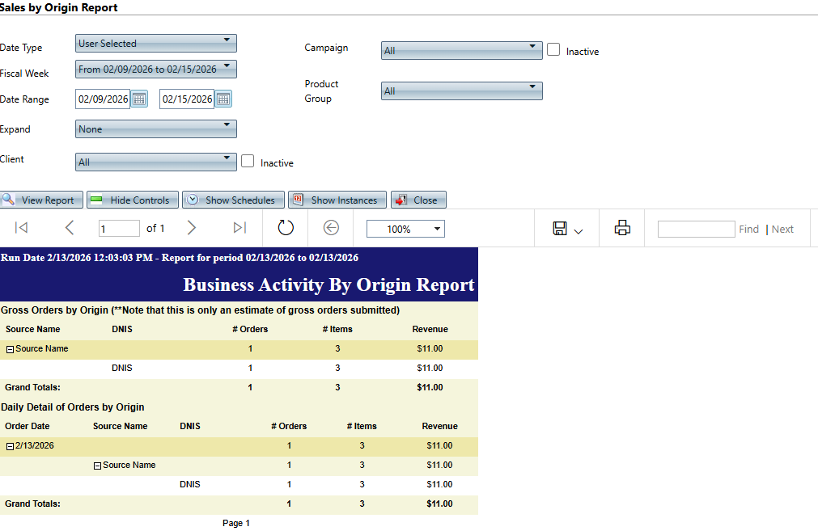Image resolution: width=818 pixels, height=531 pixels.
Task: Change the zoom level from 100%
Action: (405, 230)
